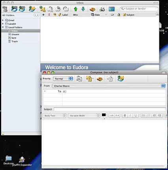Click the Reply icon in Inbox toolbar
The image size is (168, 170).
[x=50, y=9]
